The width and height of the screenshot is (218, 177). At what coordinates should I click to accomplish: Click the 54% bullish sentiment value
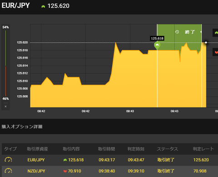(5, 27)
